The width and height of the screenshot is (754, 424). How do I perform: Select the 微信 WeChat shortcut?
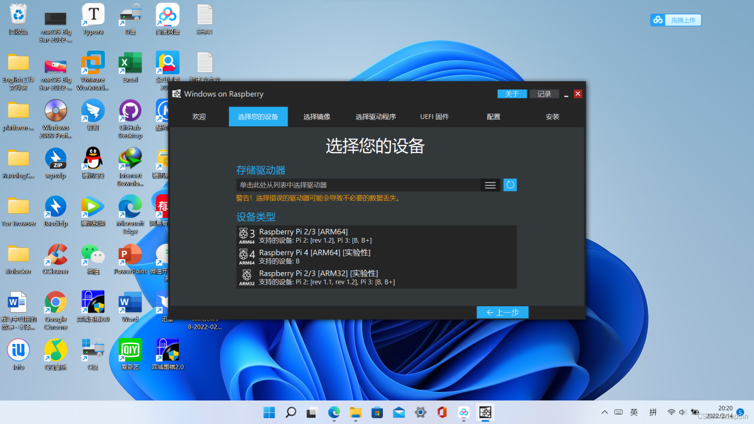(x=93, y=259)
